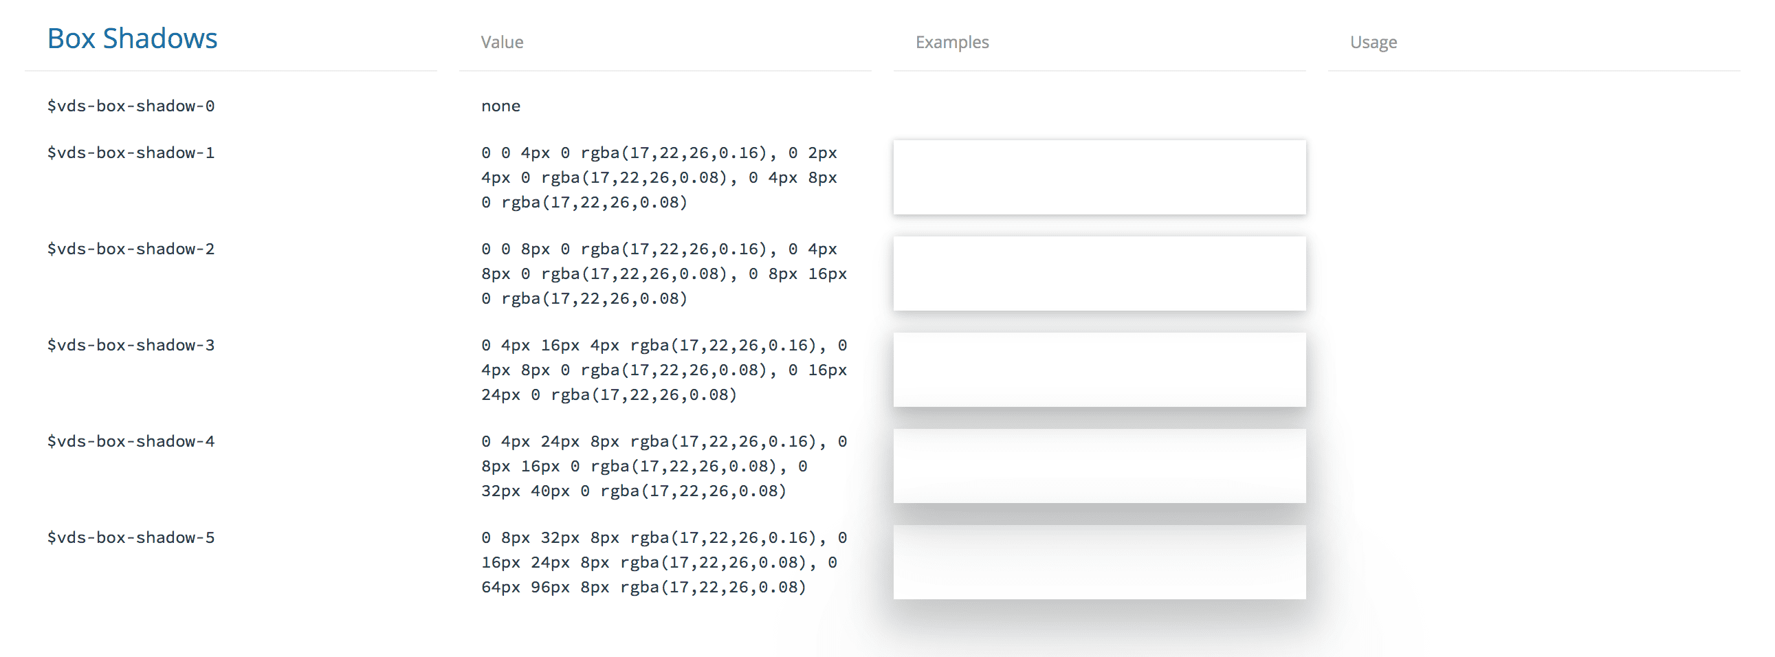Click the value text for box-shadow-3
Image resolution: width=1775 pixels, height=657 pixels.
663,370
